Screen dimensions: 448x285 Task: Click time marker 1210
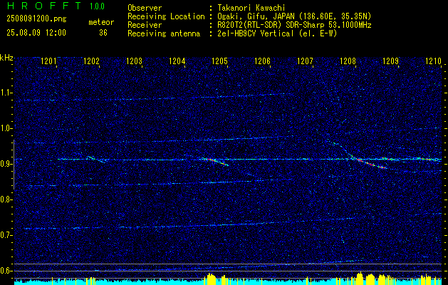[x=433, y=61]
